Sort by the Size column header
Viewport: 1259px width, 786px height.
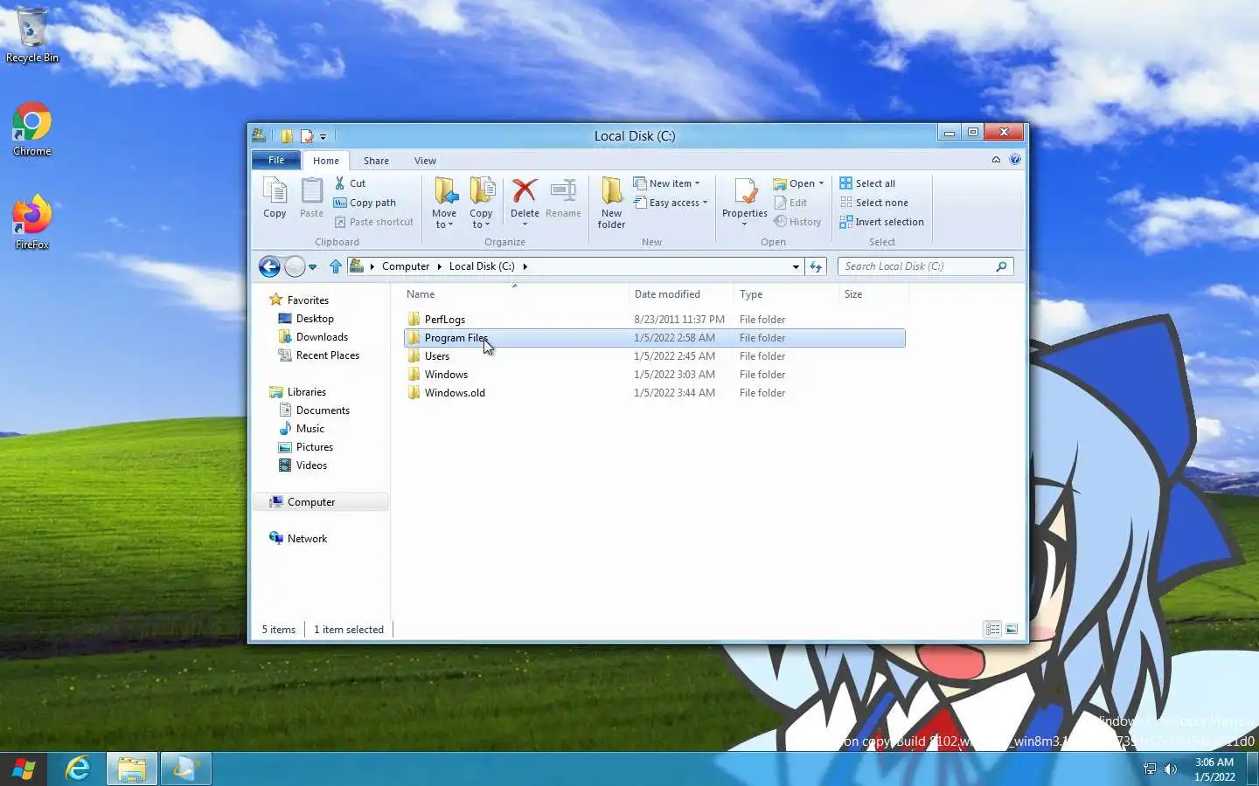873,294
